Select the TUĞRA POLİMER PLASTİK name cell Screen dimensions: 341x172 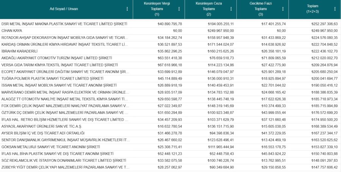click(52, 78)
